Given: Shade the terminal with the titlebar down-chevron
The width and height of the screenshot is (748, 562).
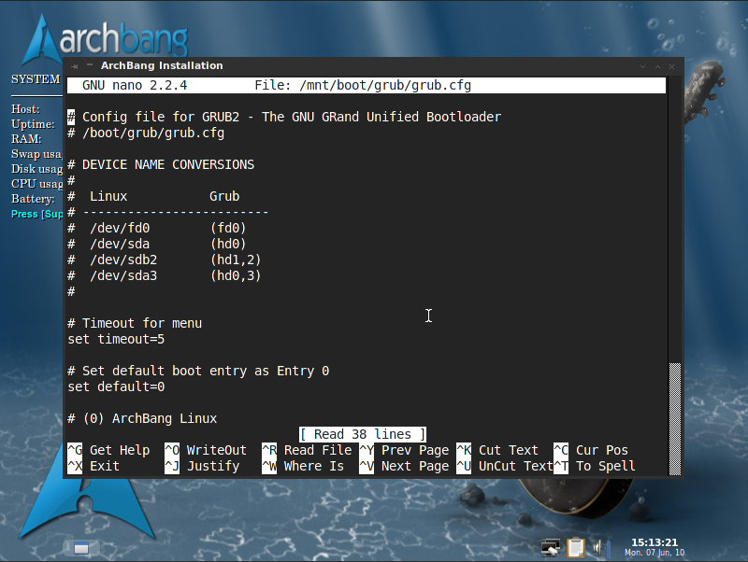Looking at the screenshot, I should 642,66.
